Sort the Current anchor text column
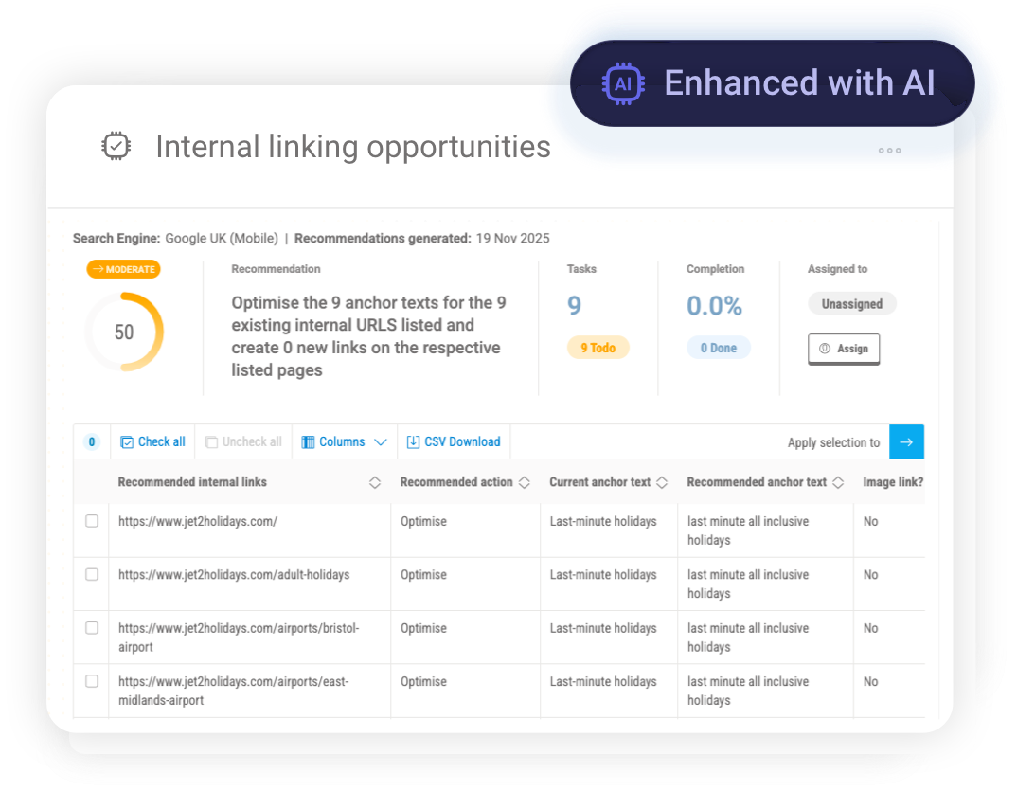 pyautogui.click(x=663, y=482)
